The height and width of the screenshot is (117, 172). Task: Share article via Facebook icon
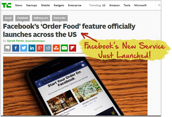(16, 48)
